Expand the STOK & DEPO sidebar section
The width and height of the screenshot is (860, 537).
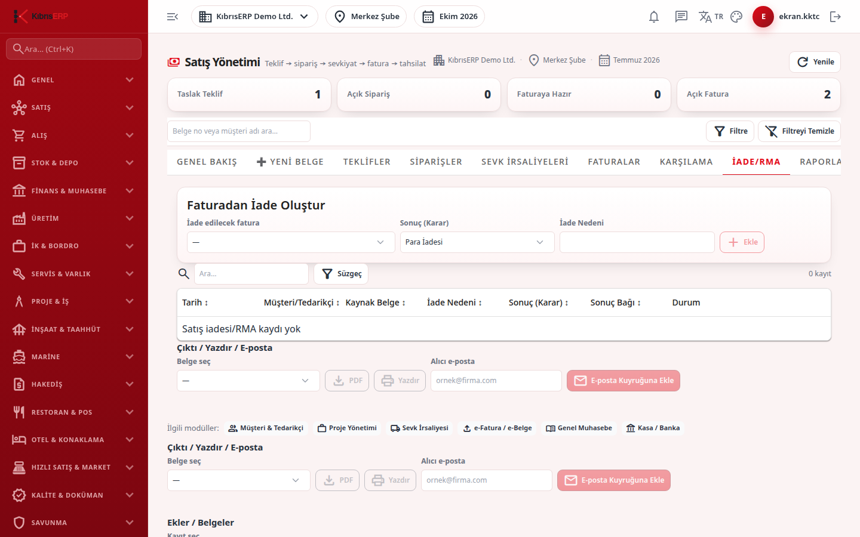tap(74, 163)
